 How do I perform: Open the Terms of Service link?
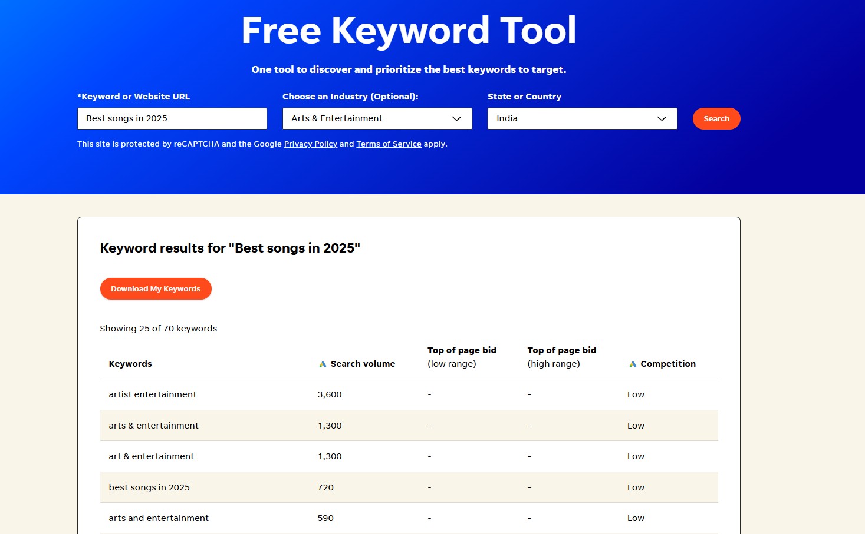pyautogui.click(x=389, y=144)
